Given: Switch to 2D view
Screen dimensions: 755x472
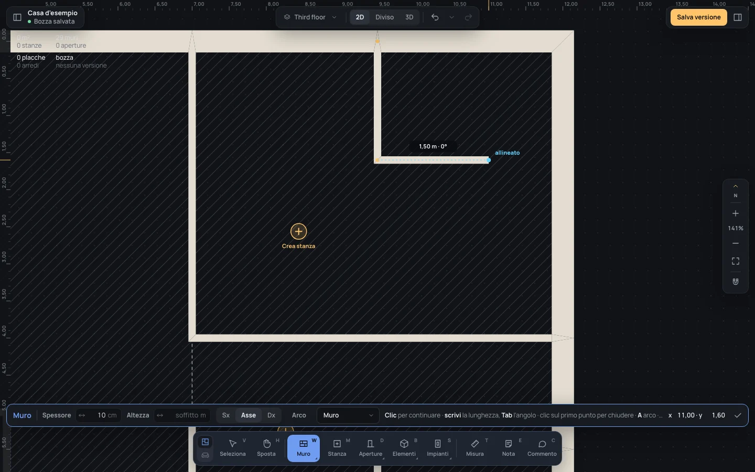Looking at the screenshot, I should (x=360, y=17).
